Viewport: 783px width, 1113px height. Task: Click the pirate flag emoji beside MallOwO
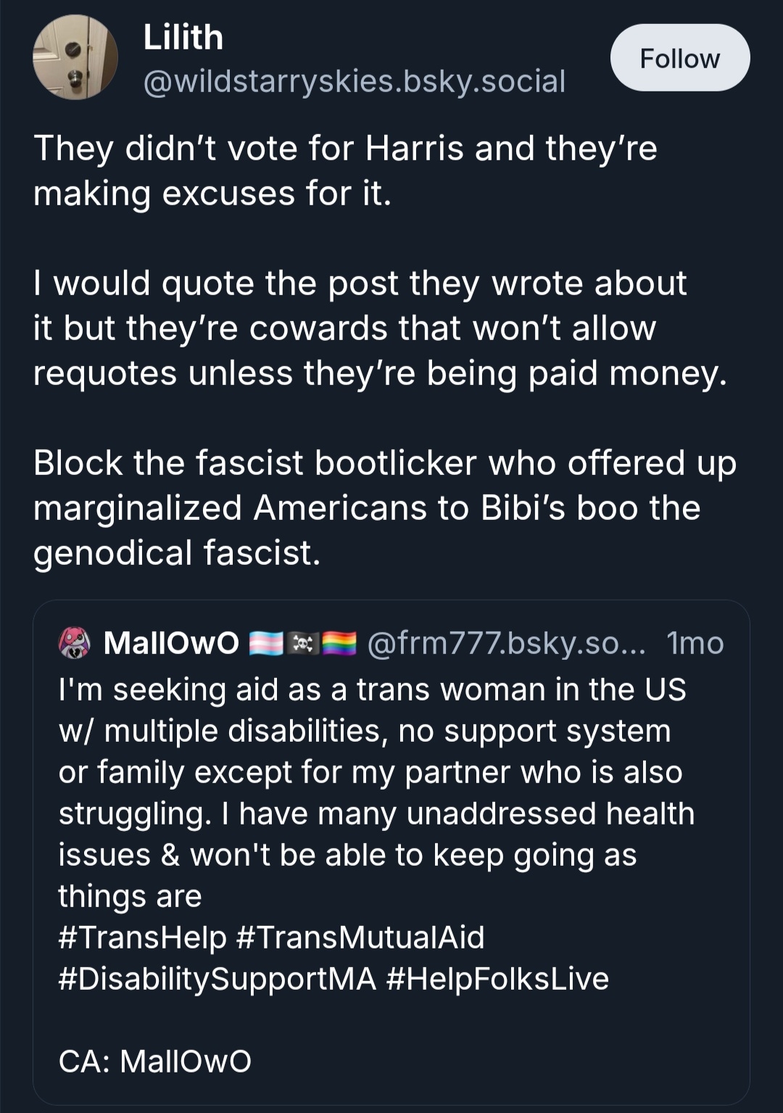(303, 643)
